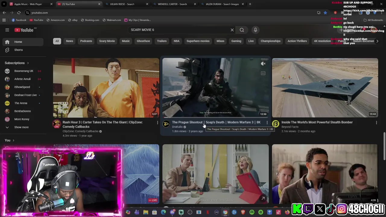Select the Music filter chip

pos(126,41)
